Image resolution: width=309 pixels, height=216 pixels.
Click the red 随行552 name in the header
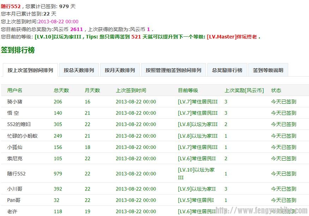pos(11,6)
